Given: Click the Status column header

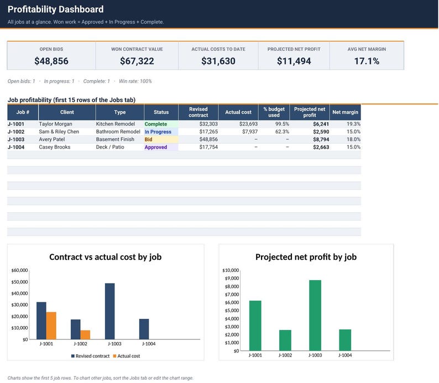Looking at the screenshot, I should [161, 112].
